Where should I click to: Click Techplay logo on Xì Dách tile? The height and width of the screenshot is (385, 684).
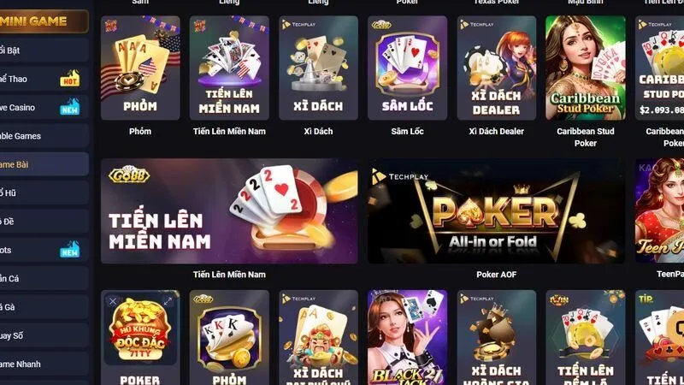pos(299,25)
